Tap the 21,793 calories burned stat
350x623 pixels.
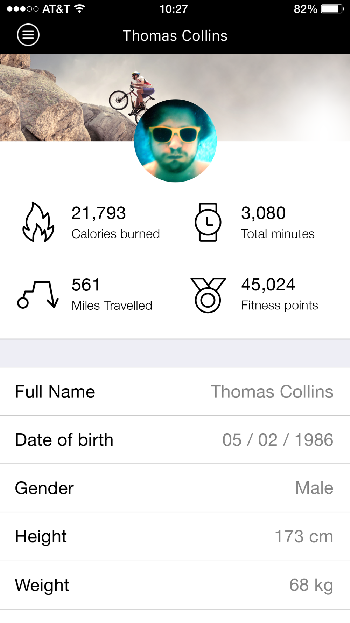(115, 222)
